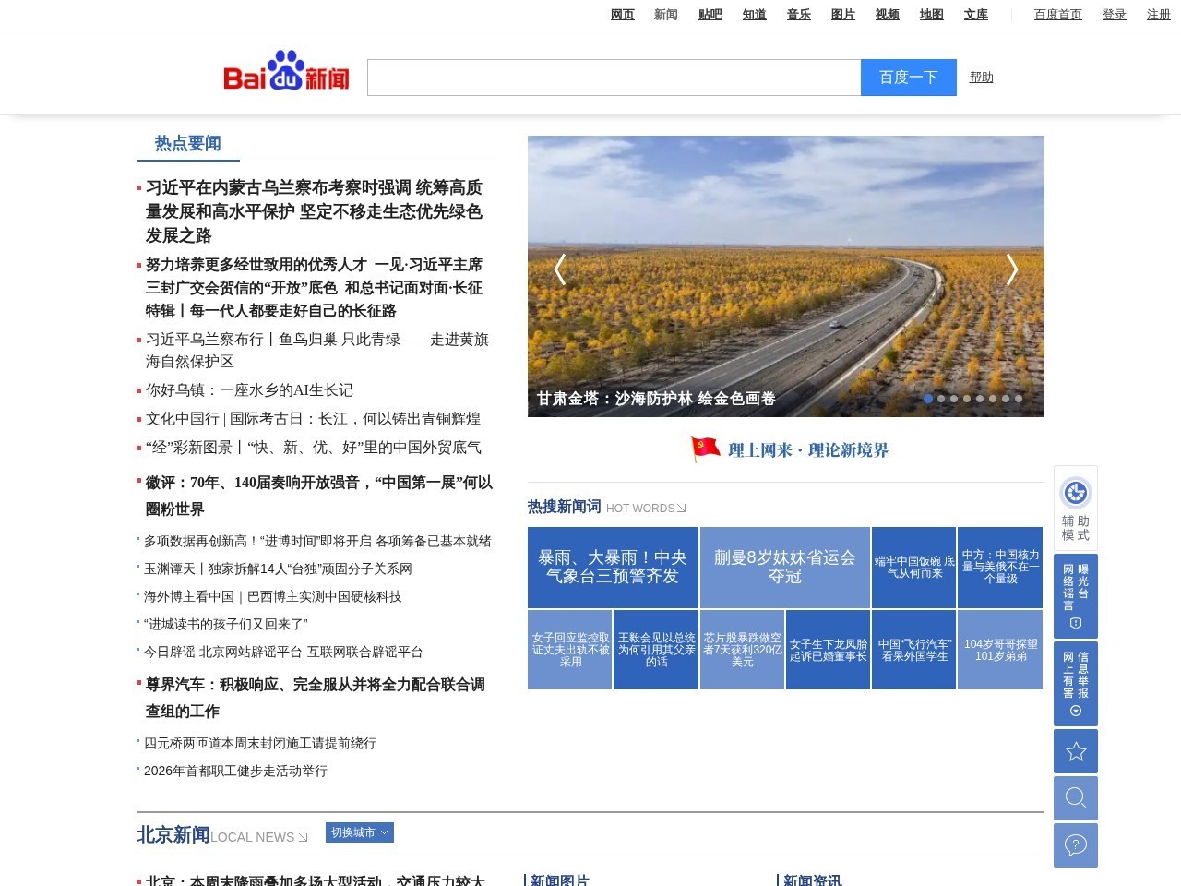Open hot word tile 暴雨、大暴雨！中央气象台三预警齐发

pos(613,567)
